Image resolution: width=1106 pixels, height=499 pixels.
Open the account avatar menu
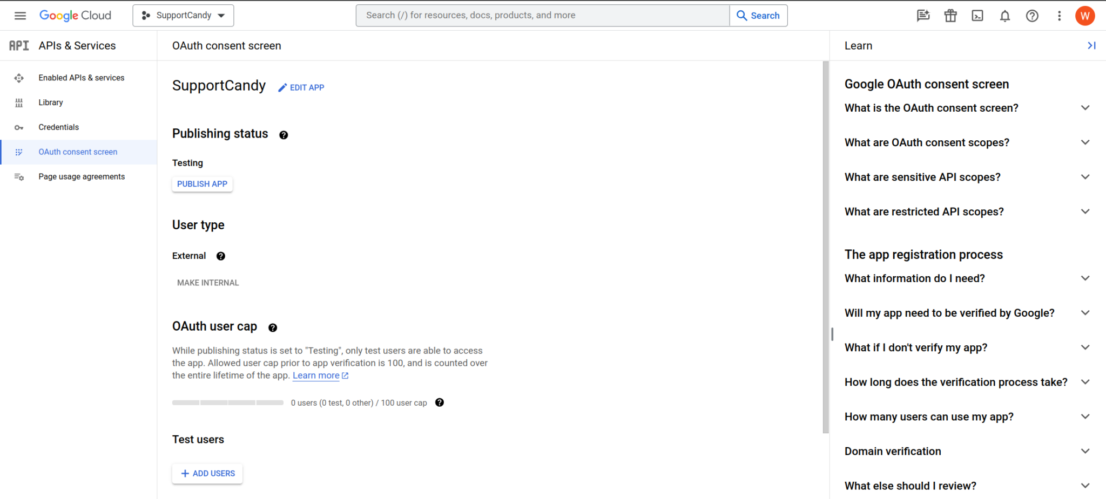pyautogui.click(x=1085, y=16)
